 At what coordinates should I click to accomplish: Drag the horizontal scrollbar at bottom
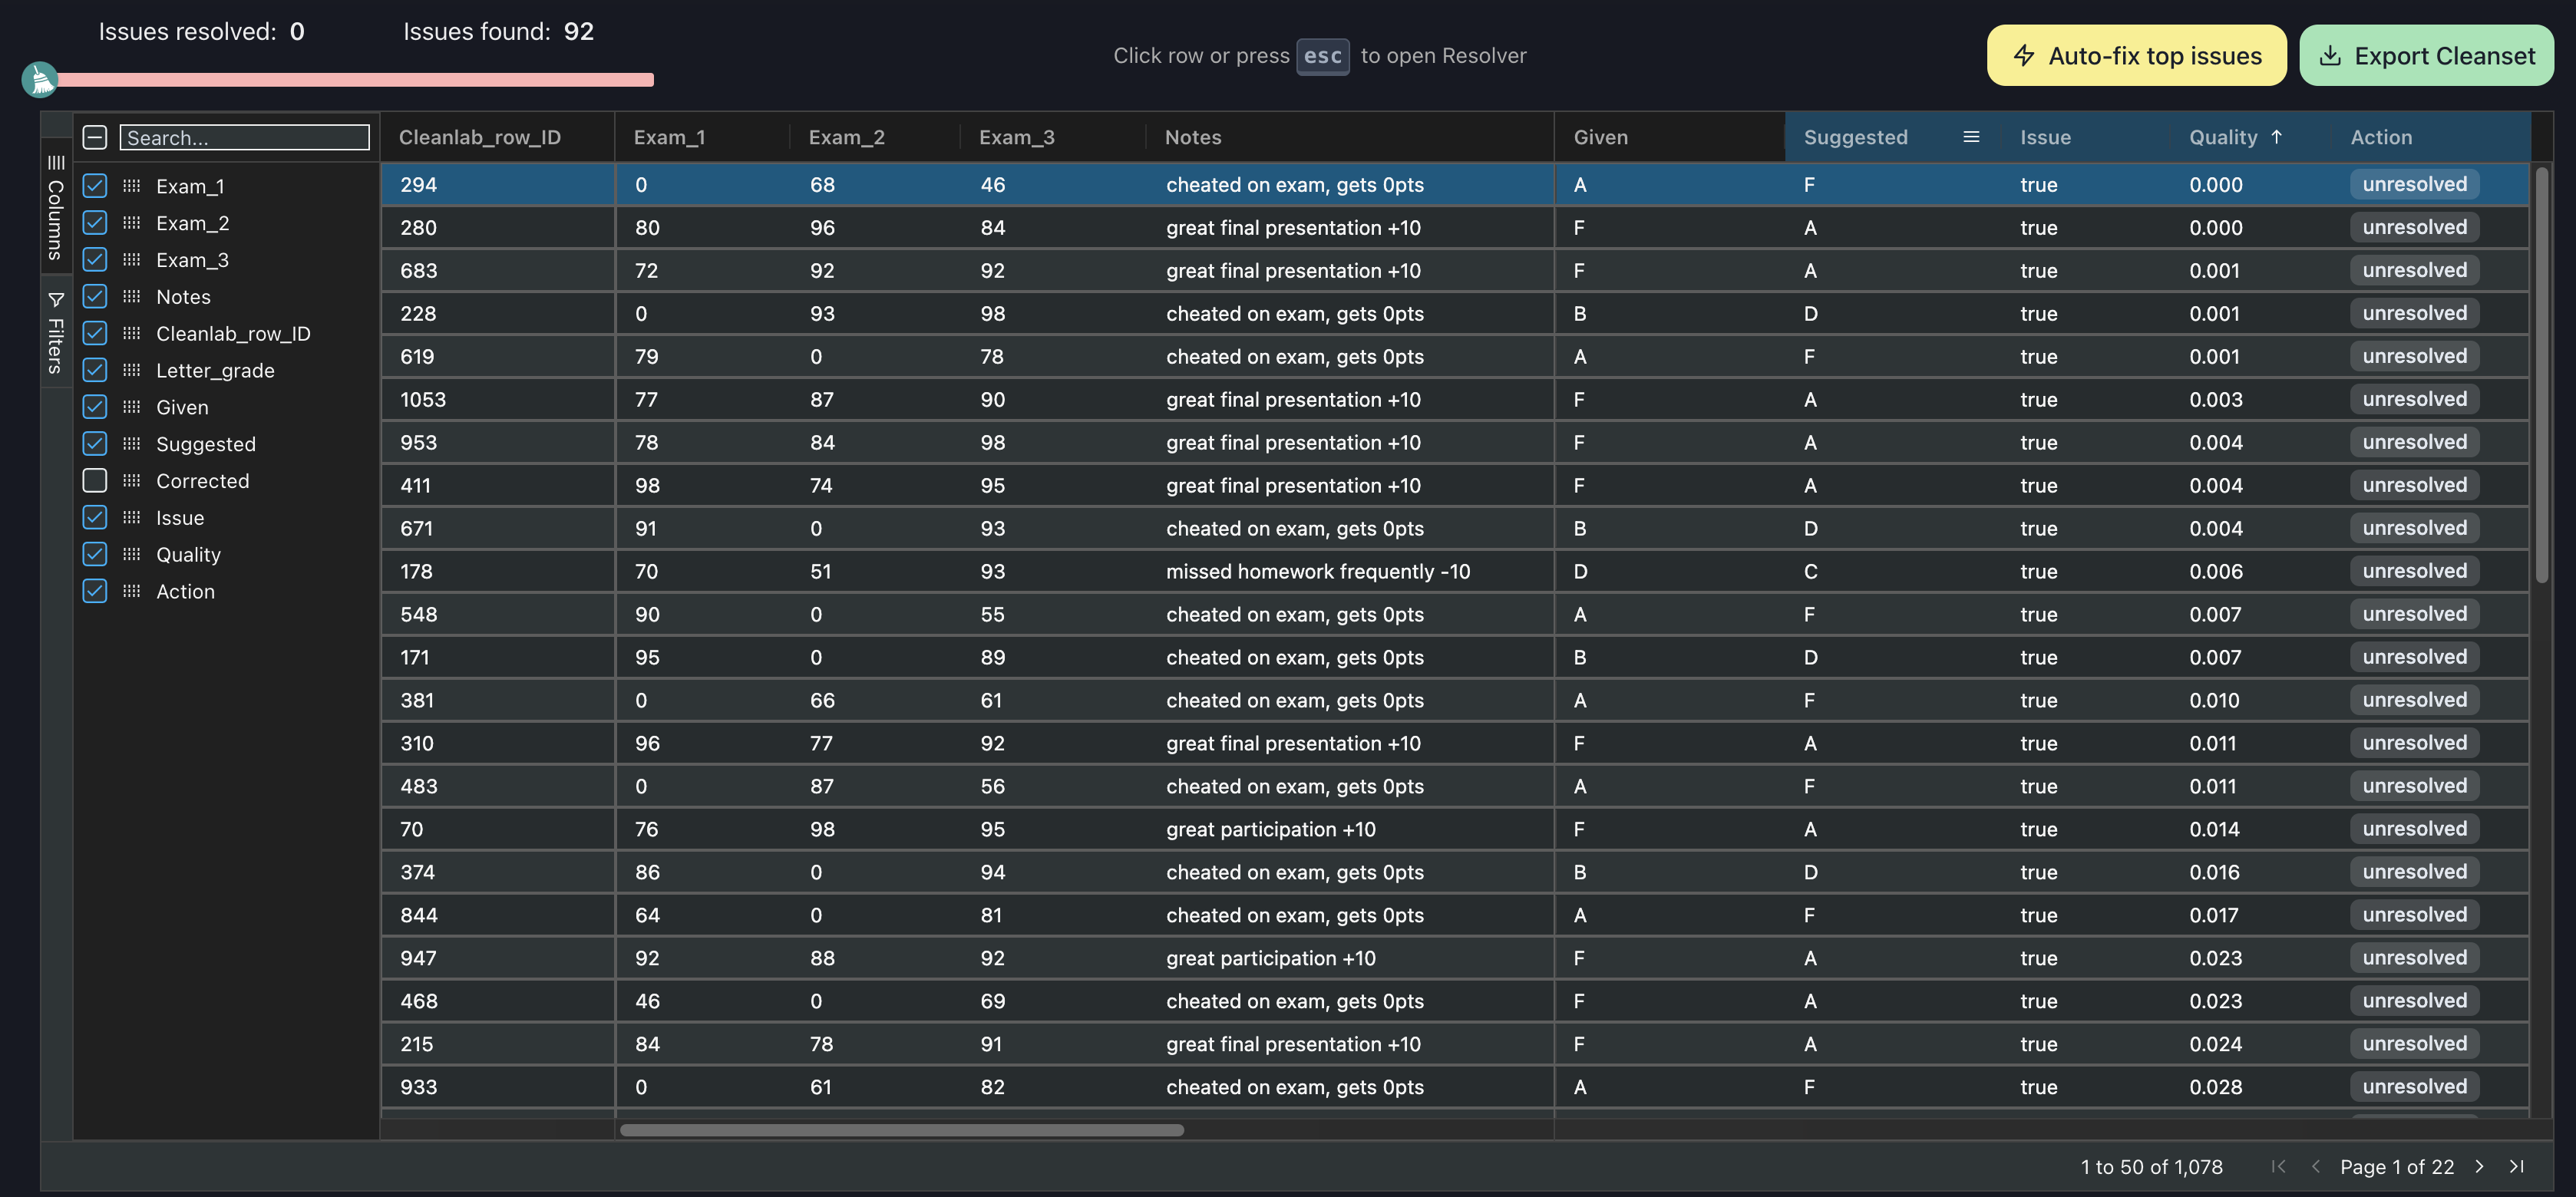click(x=902, y=1129)
